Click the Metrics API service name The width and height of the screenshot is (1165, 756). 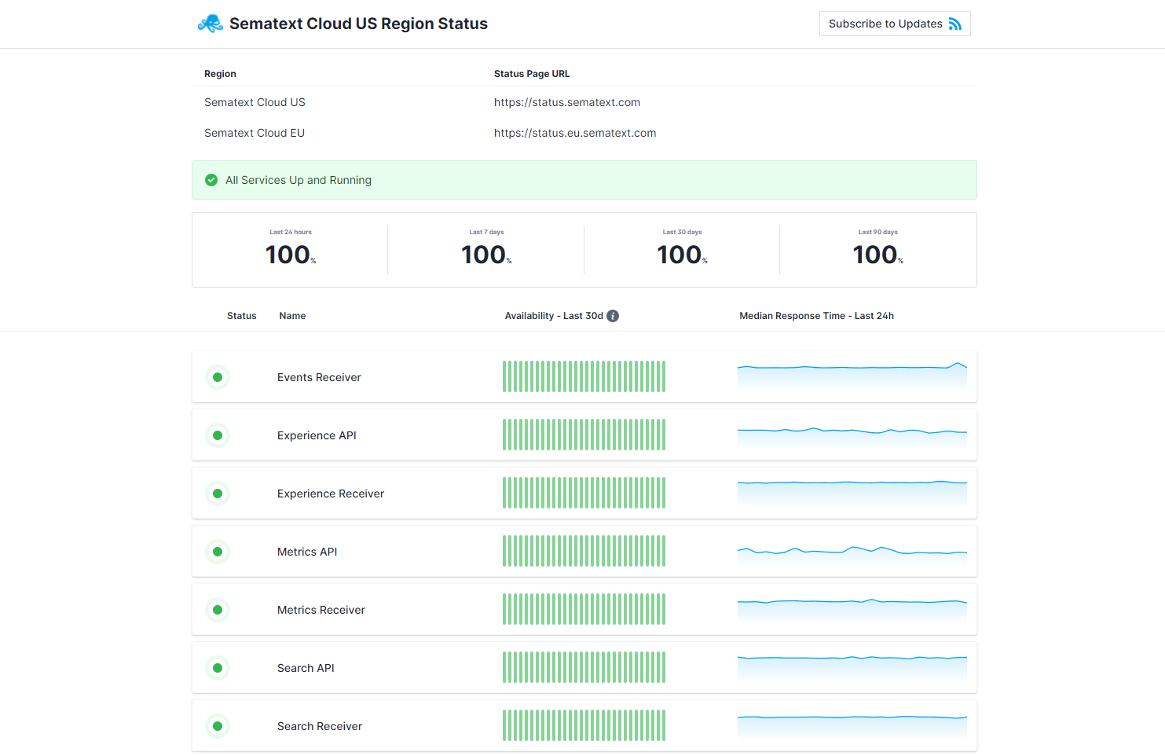click(x=307, y=552)
